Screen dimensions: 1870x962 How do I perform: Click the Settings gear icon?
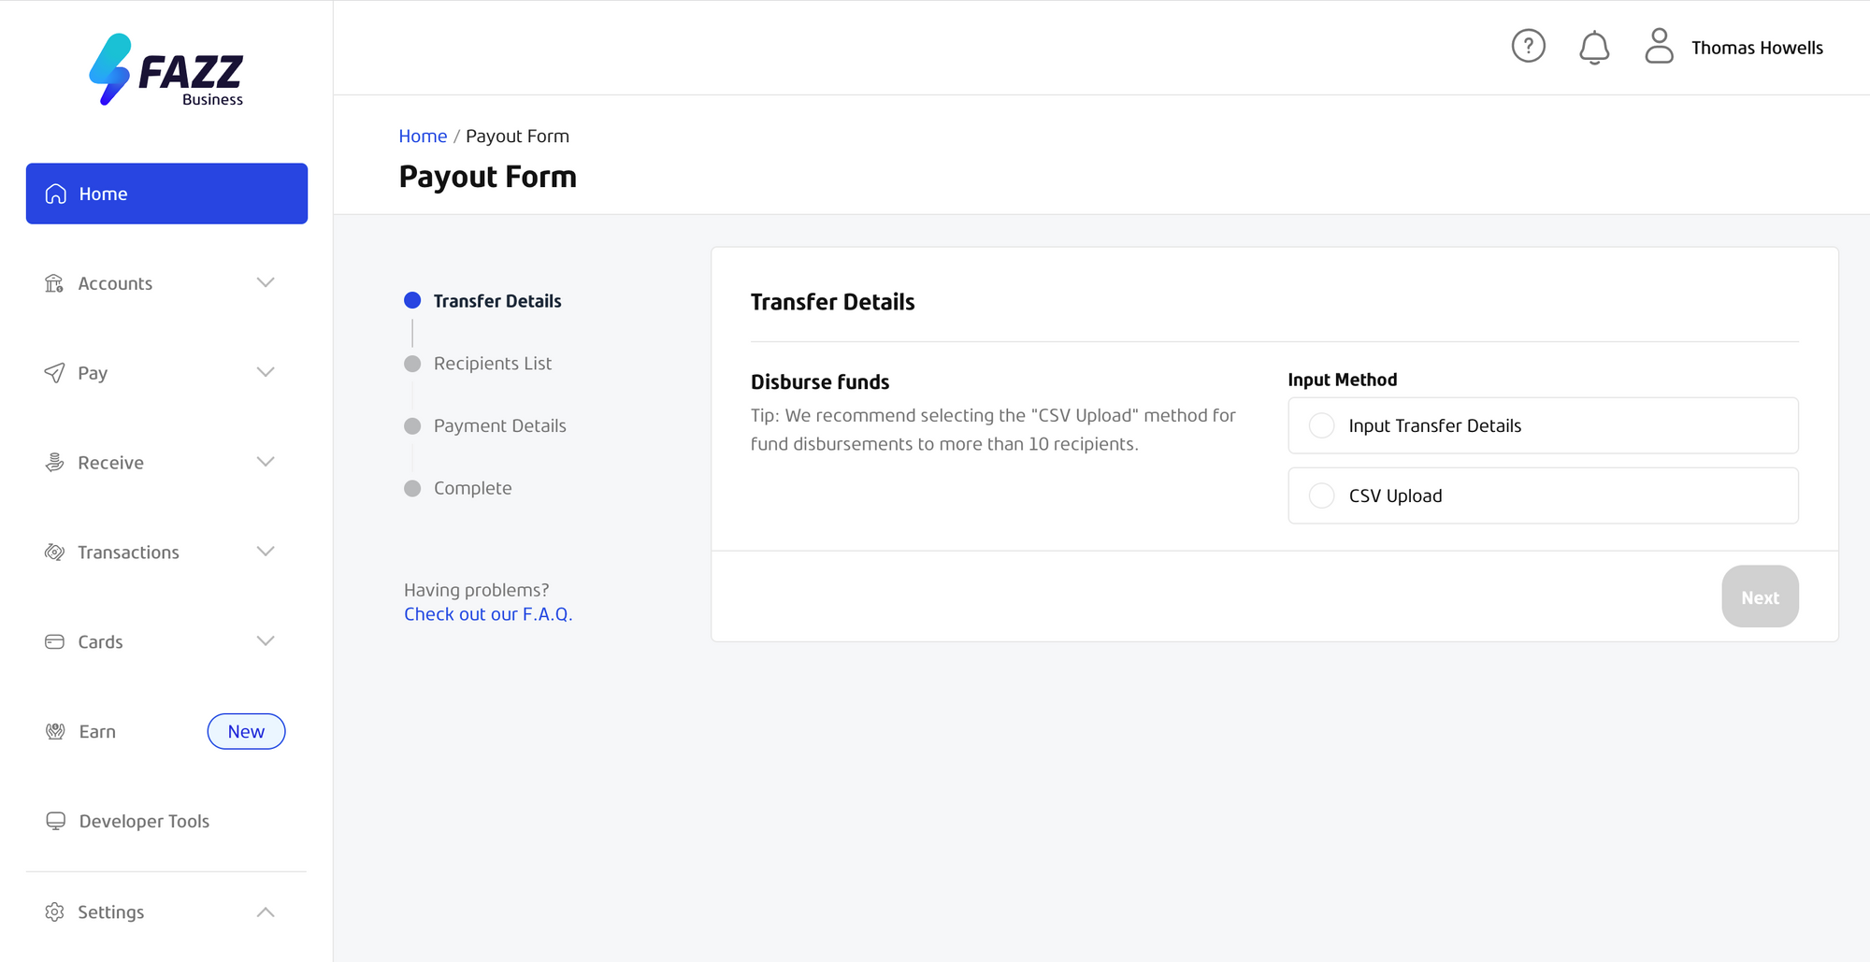tap(54, 912)
